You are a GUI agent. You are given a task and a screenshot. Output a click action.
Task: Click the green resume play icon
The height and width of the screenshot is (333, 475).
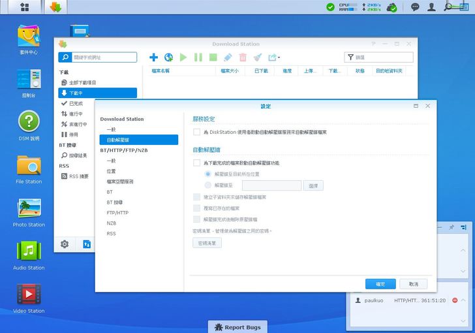183,57
